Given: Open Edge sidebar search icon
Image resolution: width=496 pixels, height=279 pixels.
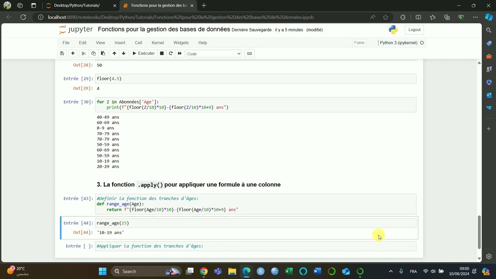Looking at the screenshot, I should (489, 30).
